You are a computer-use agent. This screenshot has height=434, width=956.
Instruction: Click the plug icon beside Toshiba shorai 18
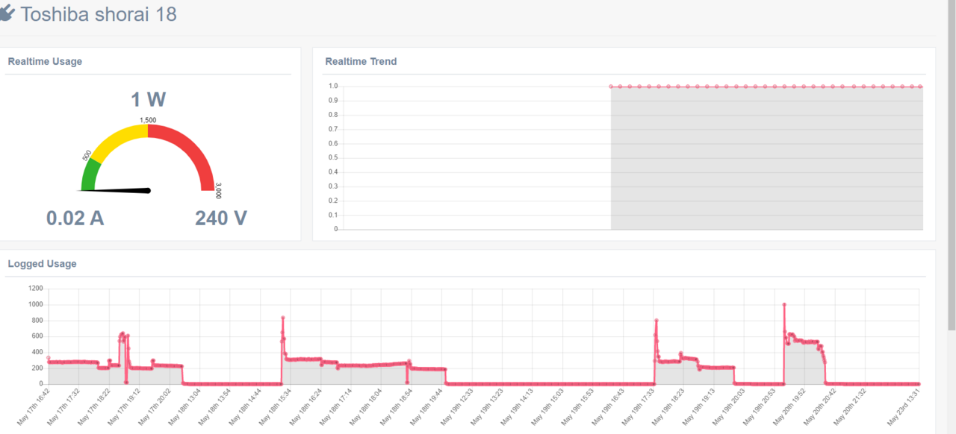[7, 13]
